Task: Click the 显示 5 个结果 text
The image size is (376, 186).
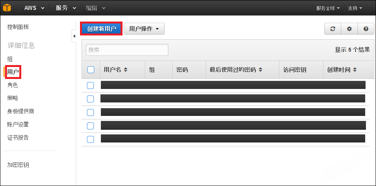Action: (x=352, y=50)
